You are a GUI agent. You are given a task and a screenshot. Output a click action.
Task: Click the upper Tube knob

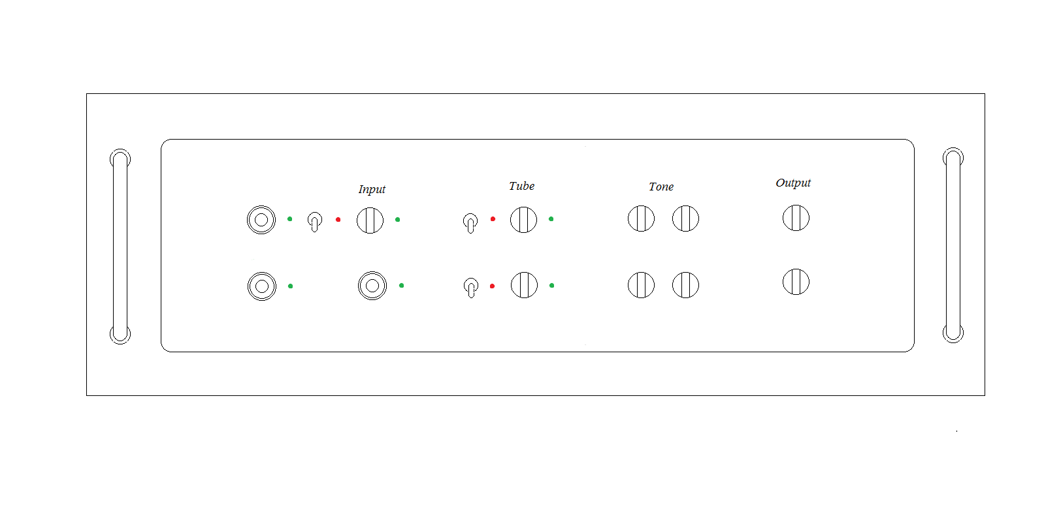tap(523, 220)
